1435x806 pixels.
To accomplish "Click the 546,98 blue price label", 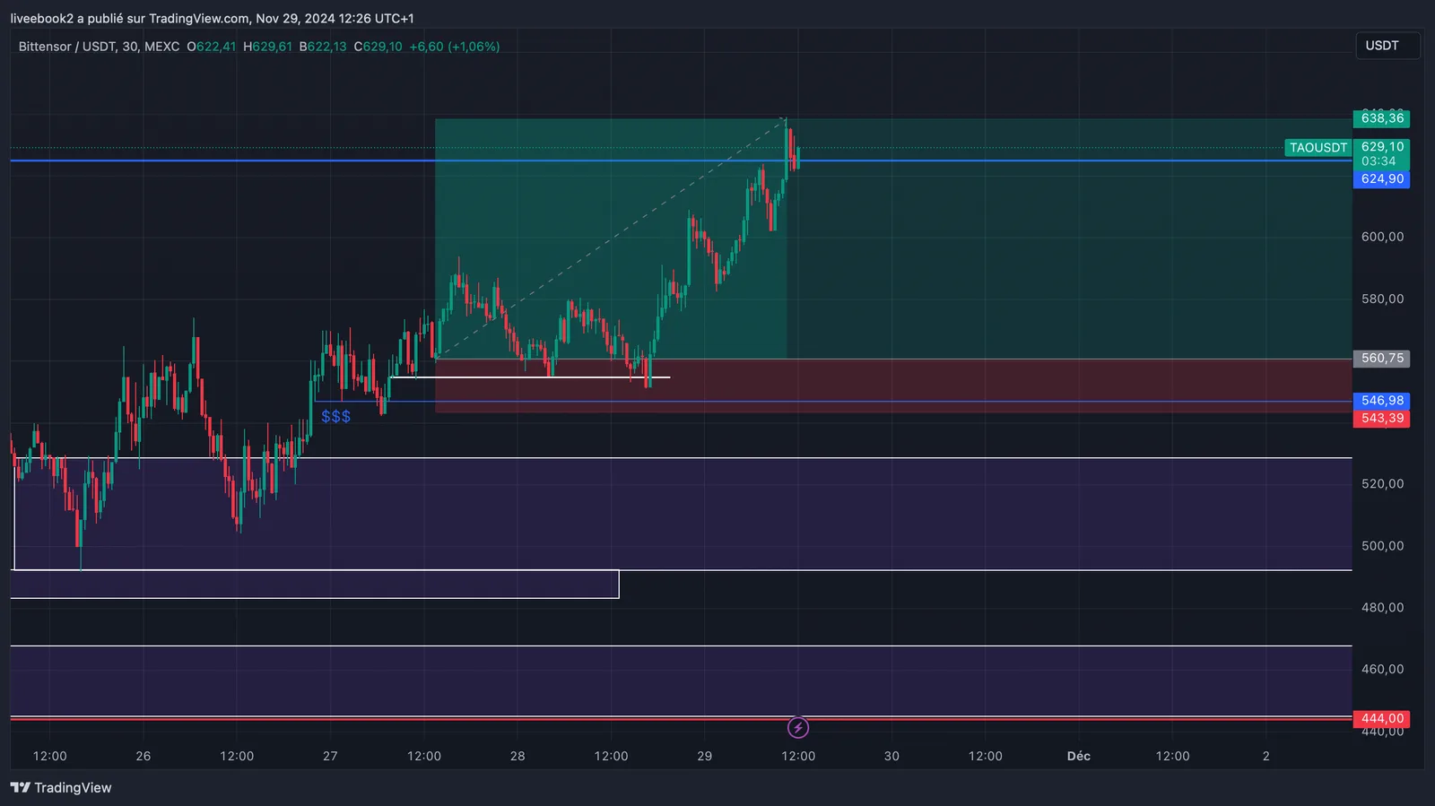I will click(1381, 401).
